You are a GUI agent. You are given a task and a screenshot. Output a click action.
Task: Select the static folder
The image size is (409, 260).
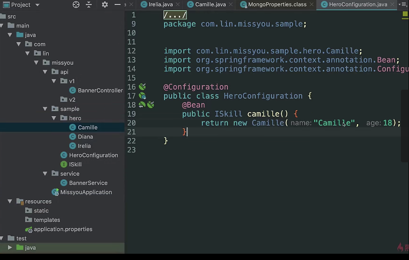(x=41, y=211)
